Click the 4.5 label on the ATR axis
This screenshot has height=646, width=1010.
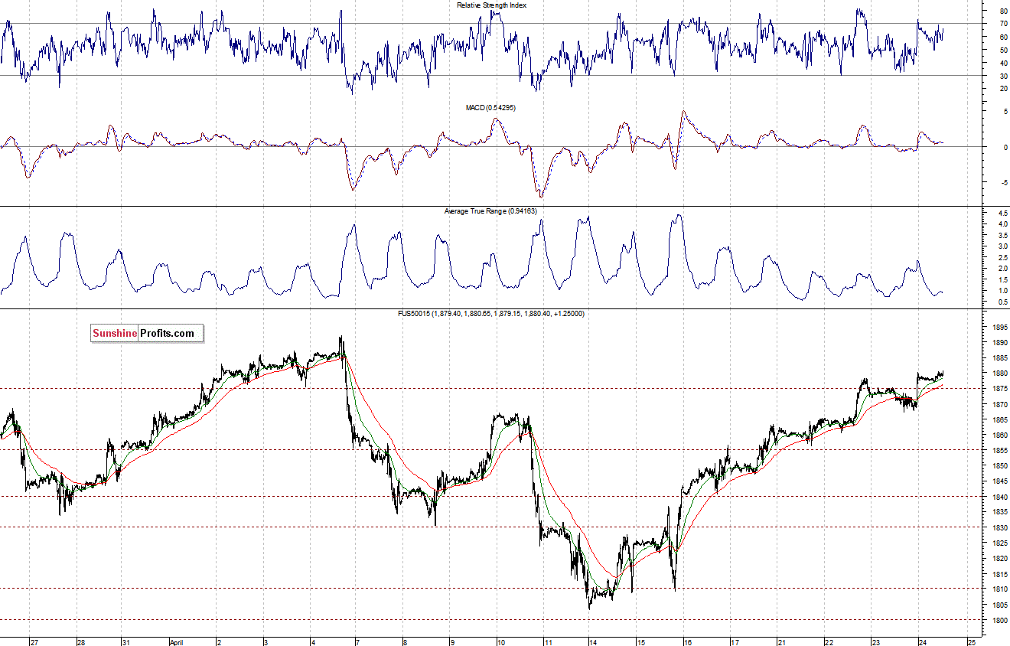click(1003, 213)
